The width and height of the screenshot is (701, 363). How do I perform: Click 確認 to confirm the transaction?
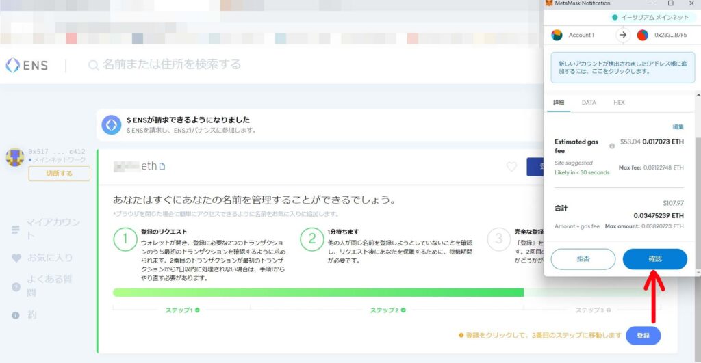tap(655, 259)
